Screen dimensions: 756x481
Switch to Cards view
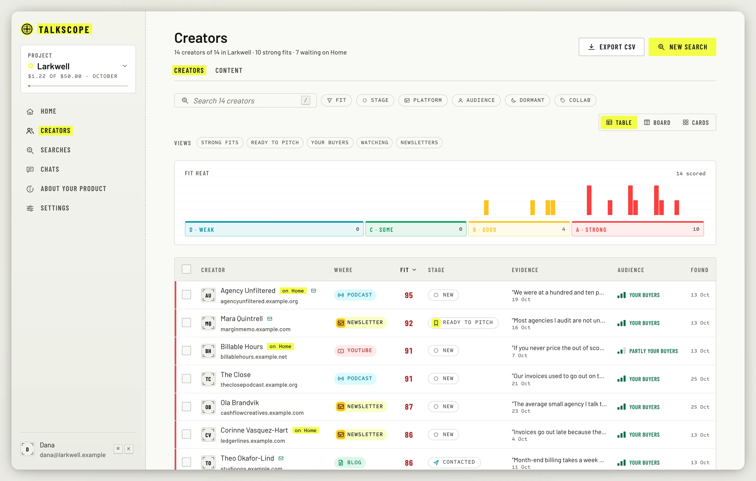click(696, 123)
